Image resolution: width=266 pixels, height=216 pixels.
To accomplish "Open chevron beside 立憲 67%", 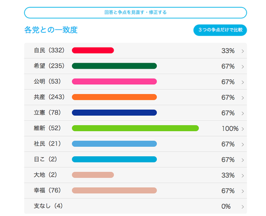I will (x=243, y=113).
